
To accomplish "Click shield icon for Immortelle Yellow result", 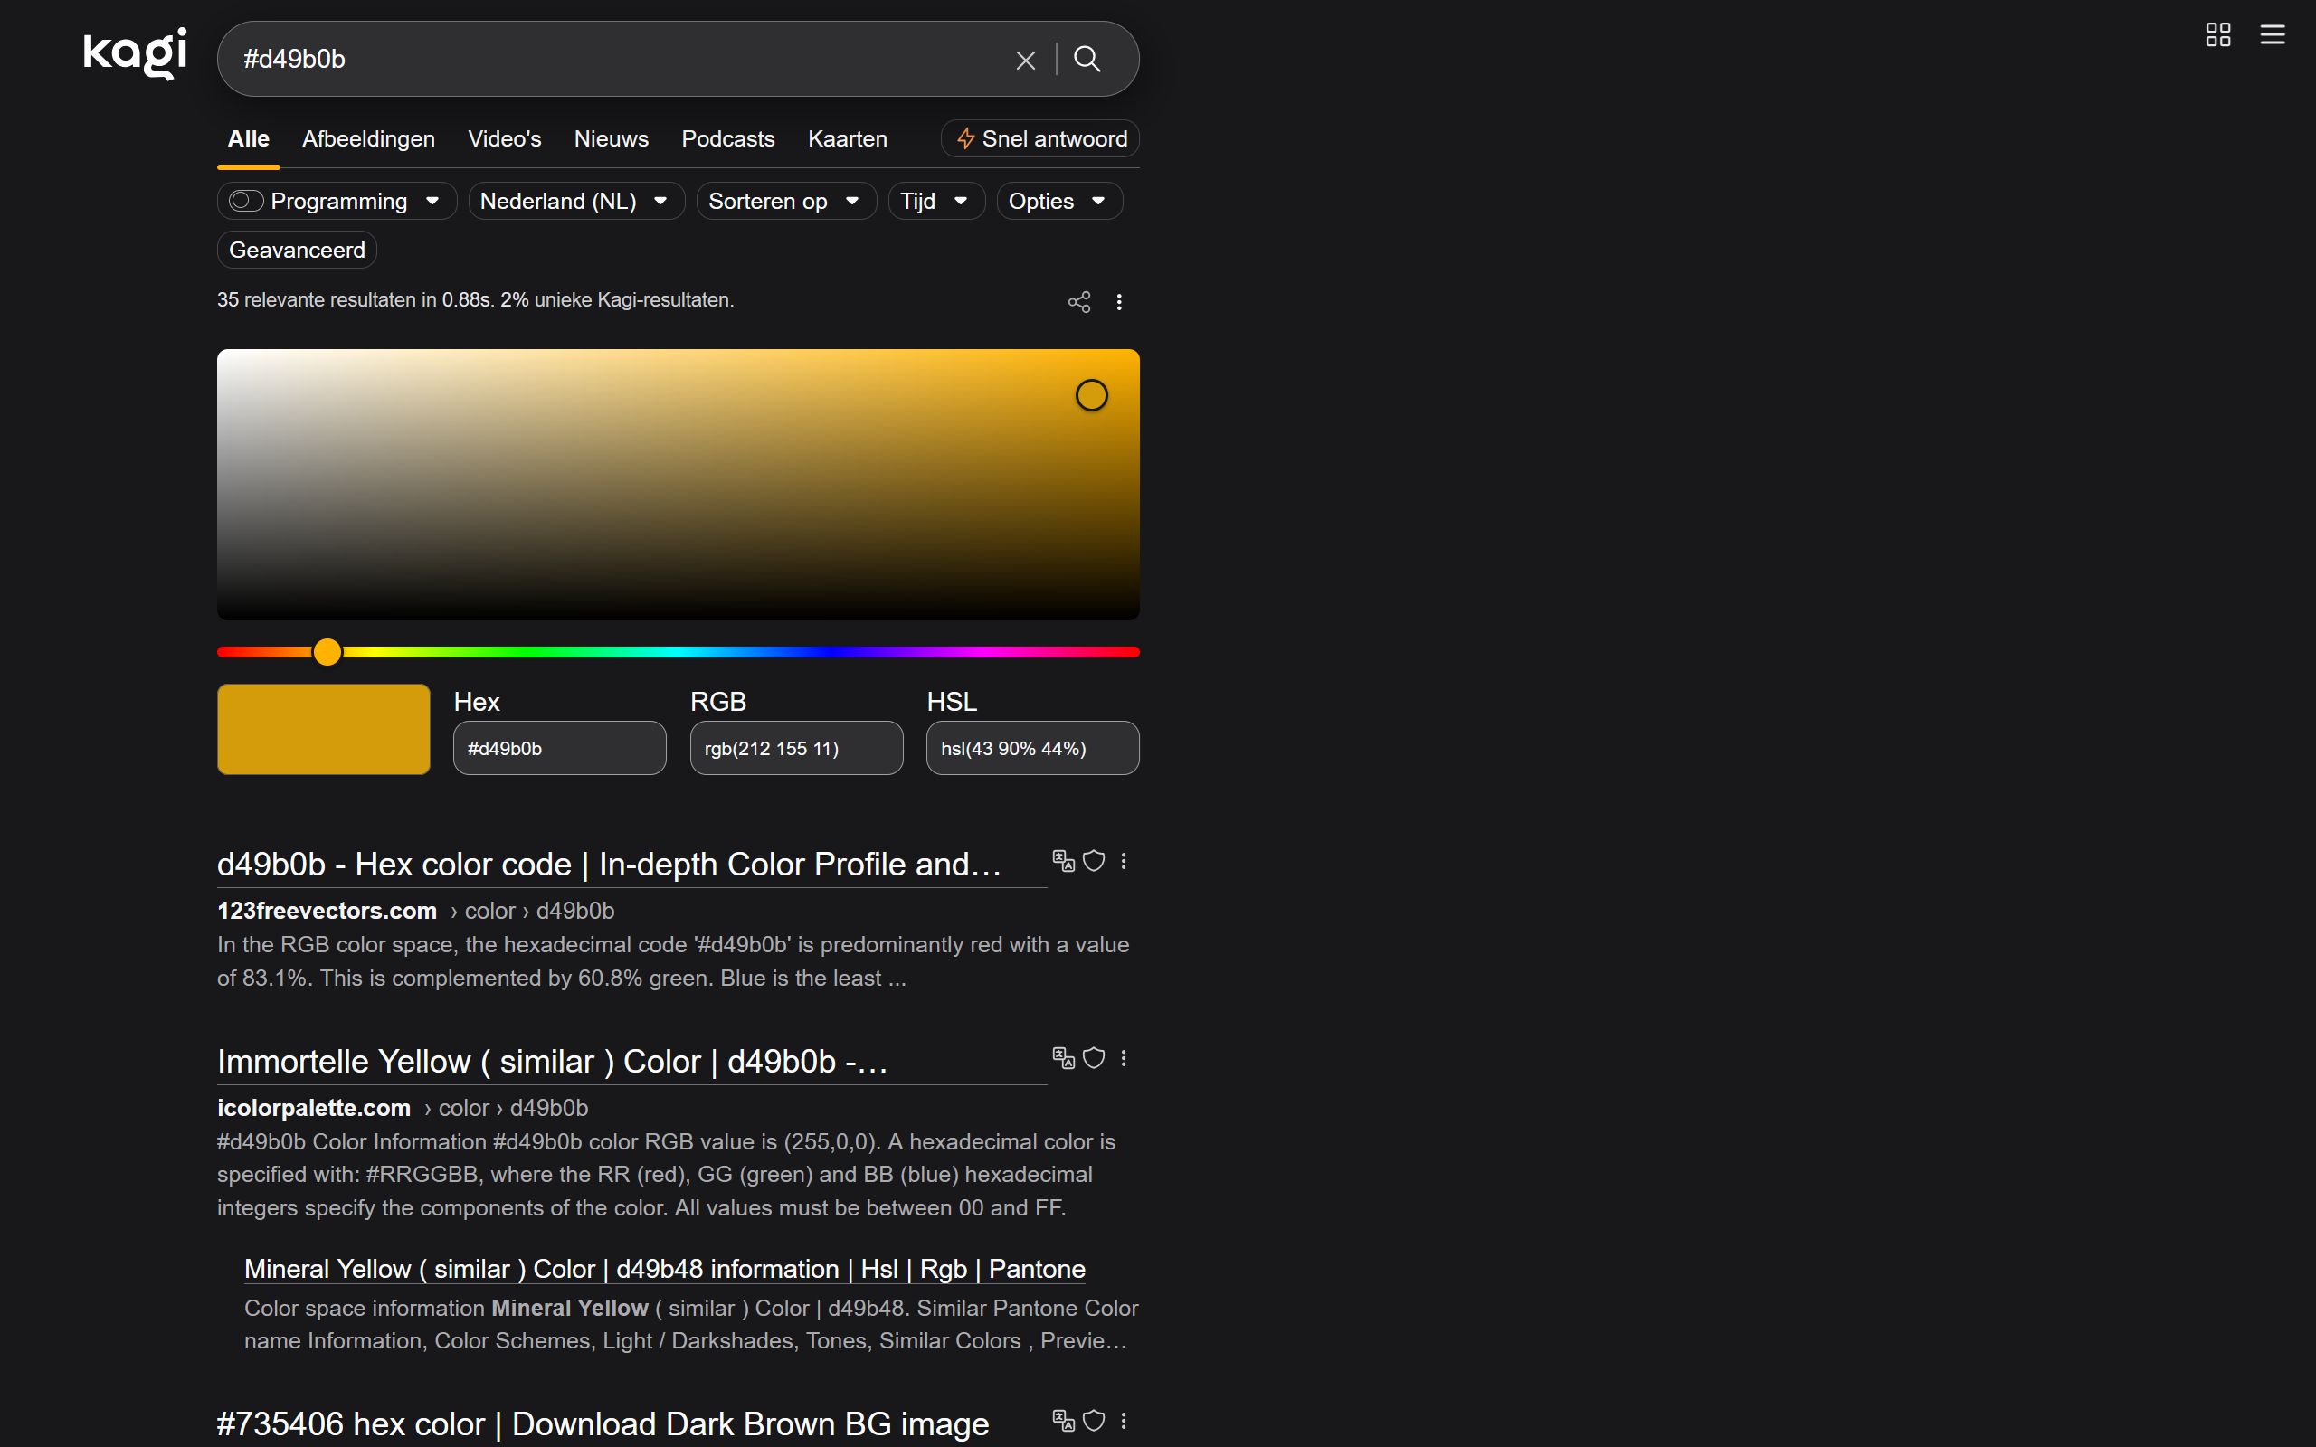I will coord(1094,1057).
